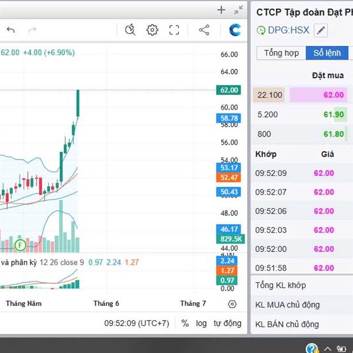Click bid volume 5.200
This screenshot has height=353, width=353.
tap(268, 114)
